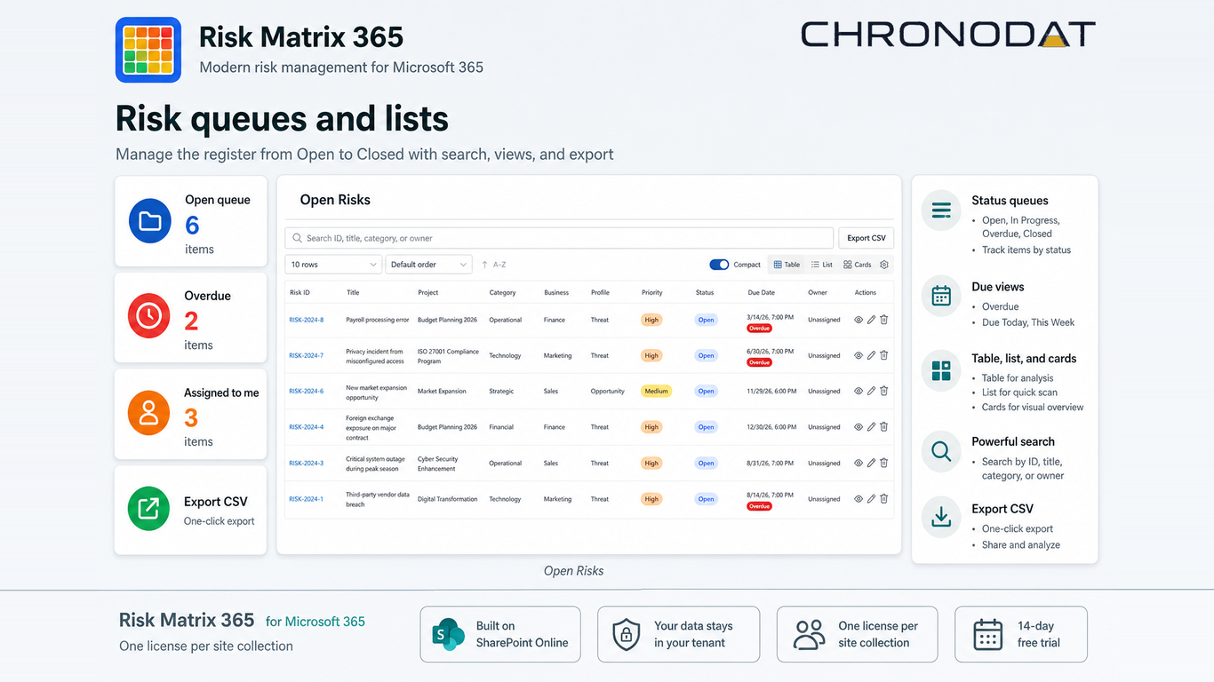Click the Table, list, and cards grid icon
This screenshot has height=682, width=1214.
point(941,370)
